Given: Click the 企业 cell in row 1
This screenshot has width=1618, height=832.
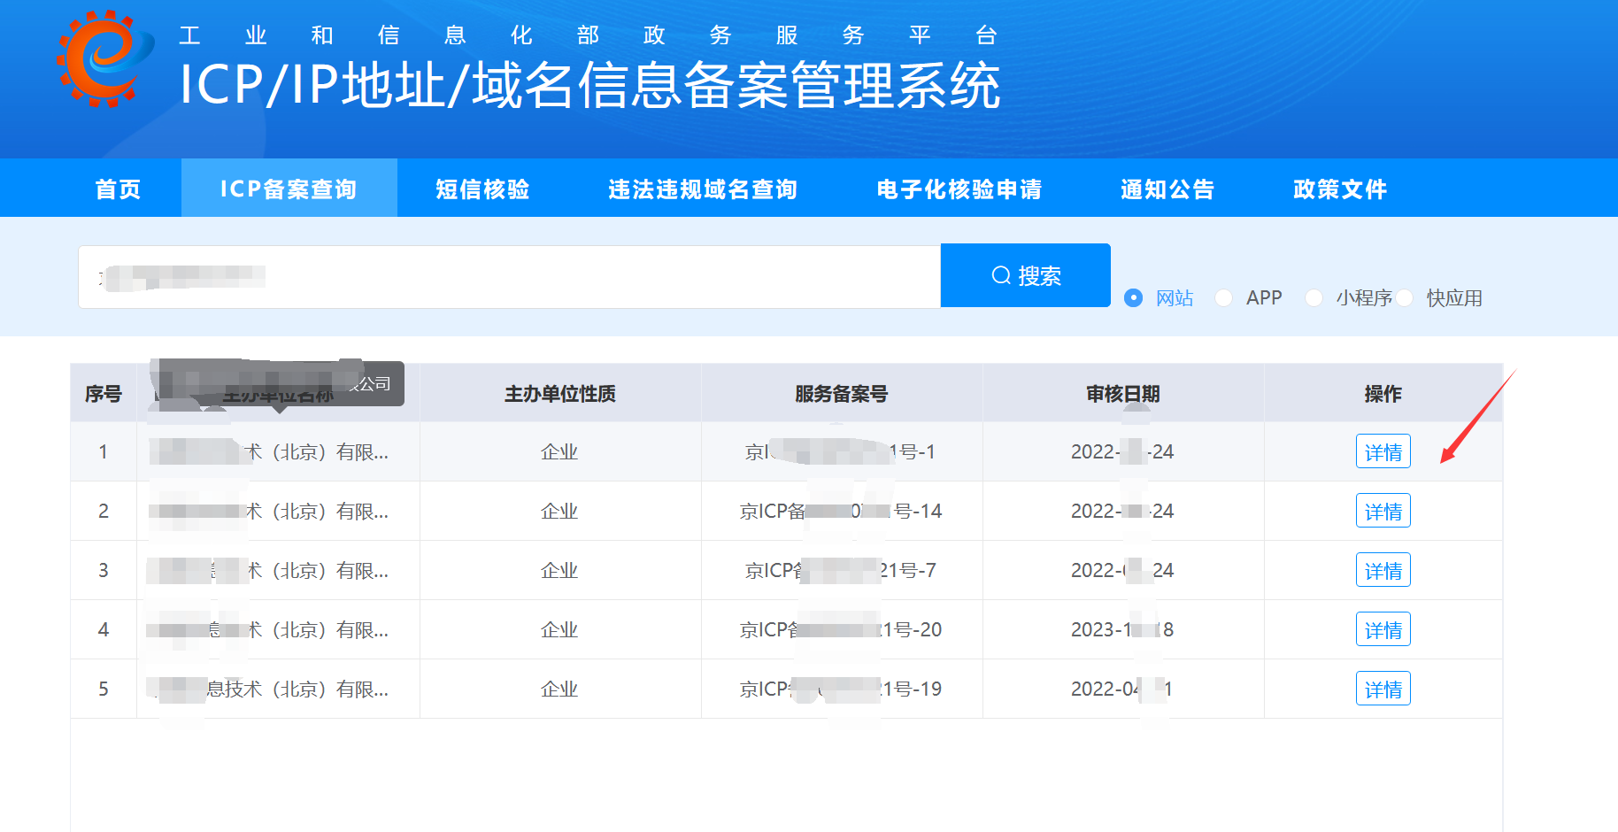Looking at the screenshot, I should [x=559, y=452].
